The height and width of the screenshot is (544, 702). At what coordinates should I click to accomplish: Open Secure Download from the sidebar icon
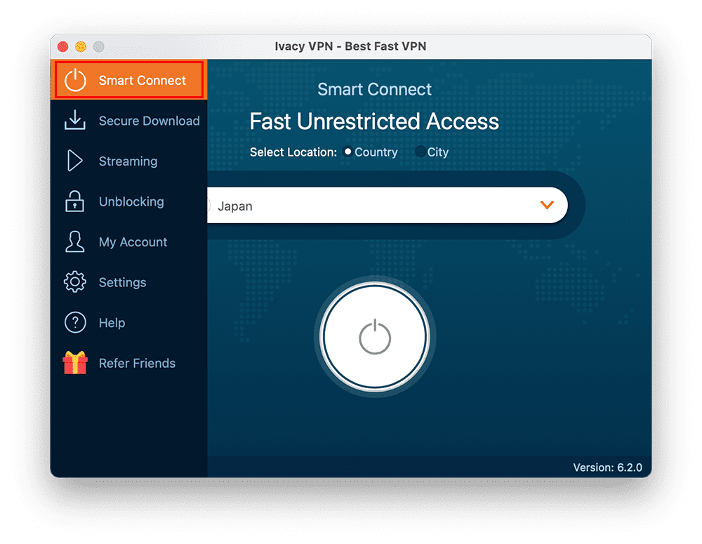pyautogui.click(x=75, y=120)
